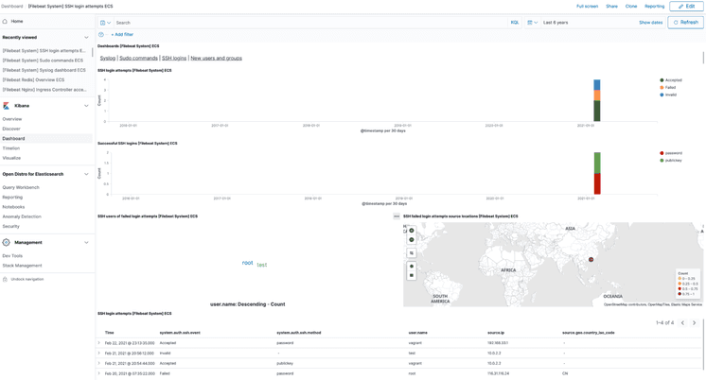Expand the first row of the login table
Screen dimensions: 706x380
[x=99, y=343]
